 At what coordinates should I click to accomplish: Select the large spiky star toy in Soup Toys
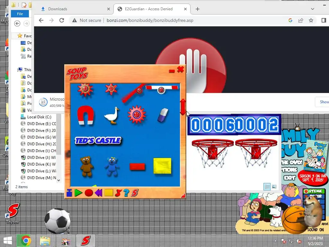85,89
